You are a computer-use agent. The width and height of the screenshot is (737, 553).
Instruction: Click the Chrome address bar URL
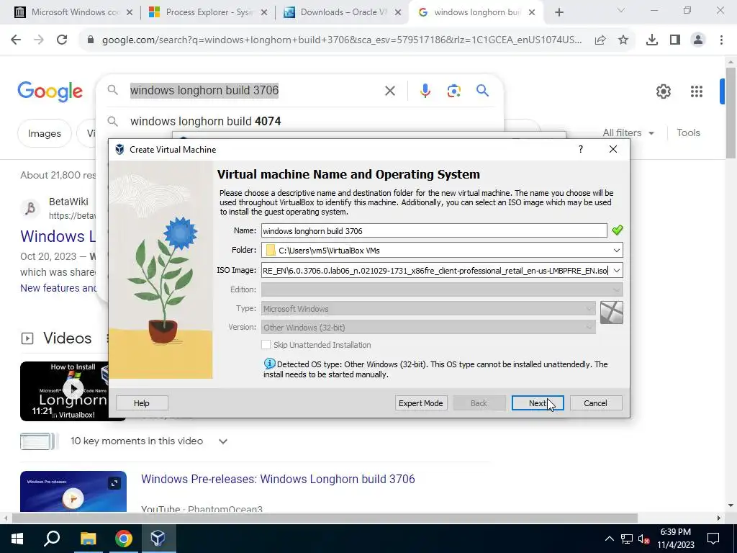[x=341, y=40]
